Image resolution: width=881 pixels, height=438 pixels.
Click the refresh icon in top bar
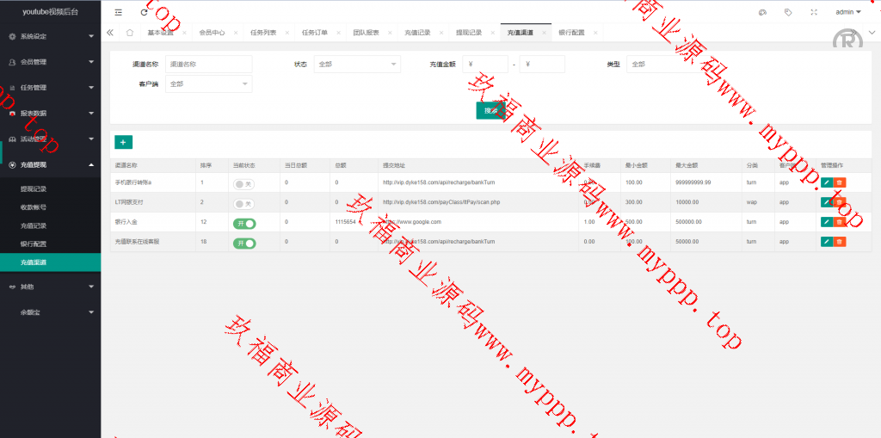144,12
